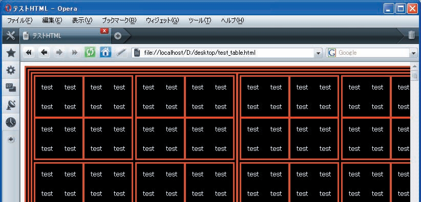The image size is (421, 202).
Task: Expand the Google search engine dropdown
Action: 414,53
